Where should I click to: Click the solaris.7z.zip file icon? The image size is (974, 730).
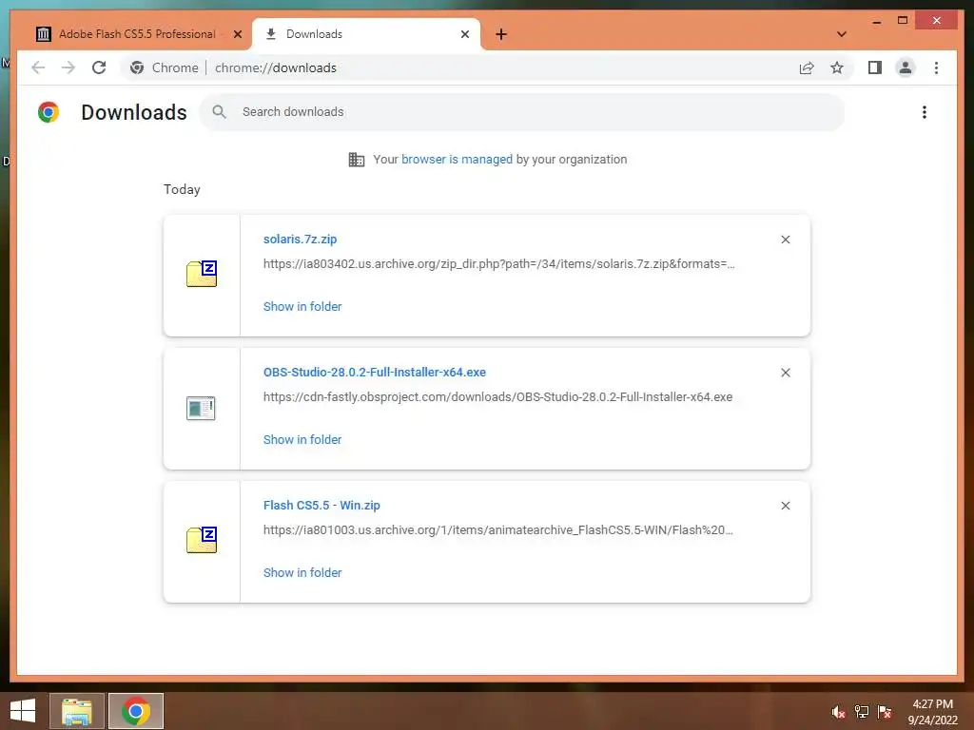tap(202, 274)
